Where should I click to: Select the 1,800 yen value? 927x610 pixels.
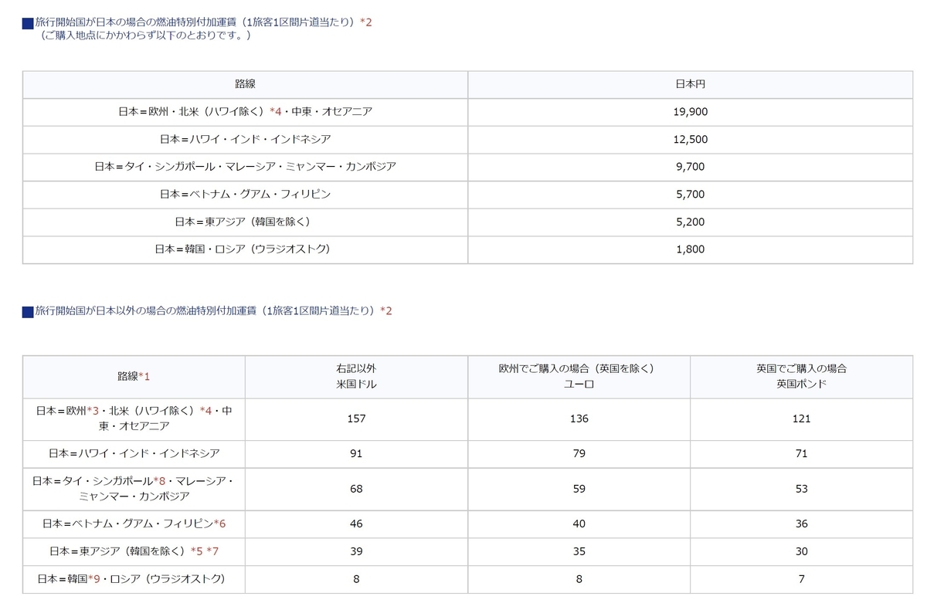690,249
